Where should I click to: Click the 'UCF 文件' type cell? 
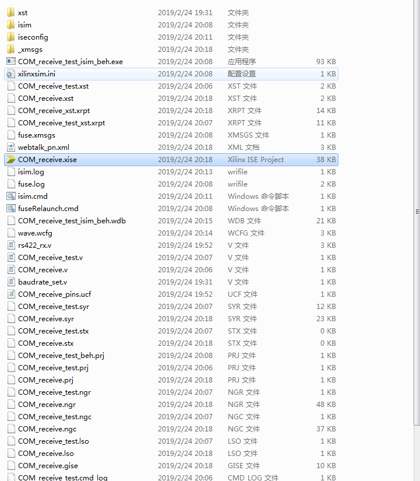click(242, 294)
